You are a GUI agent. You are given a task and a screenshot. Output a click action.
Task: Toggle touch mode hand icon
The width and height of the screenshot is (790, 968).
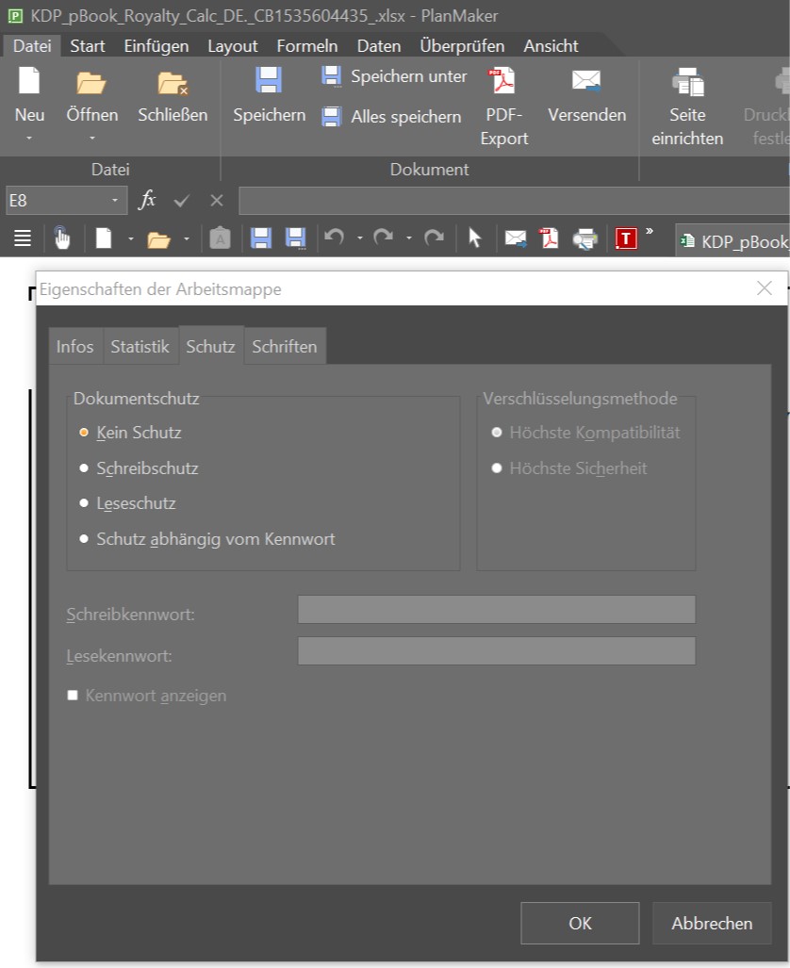[62, 238]
